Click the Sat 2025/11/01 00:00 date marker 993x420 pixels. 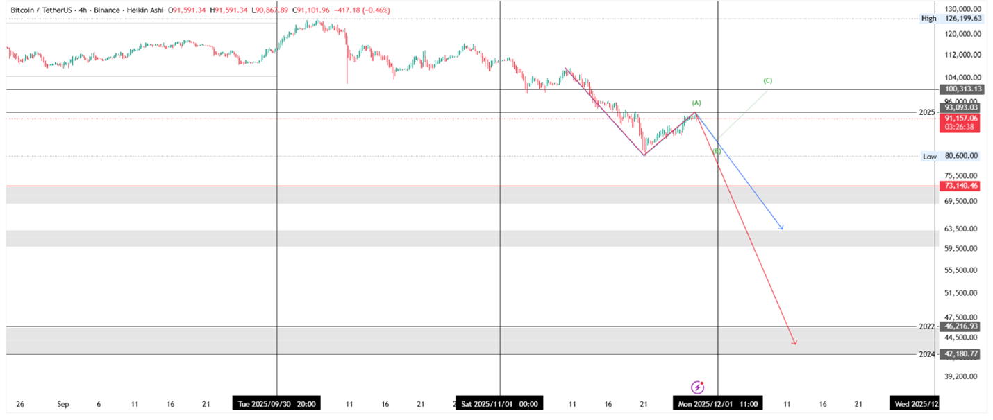[x=499, y=404]
